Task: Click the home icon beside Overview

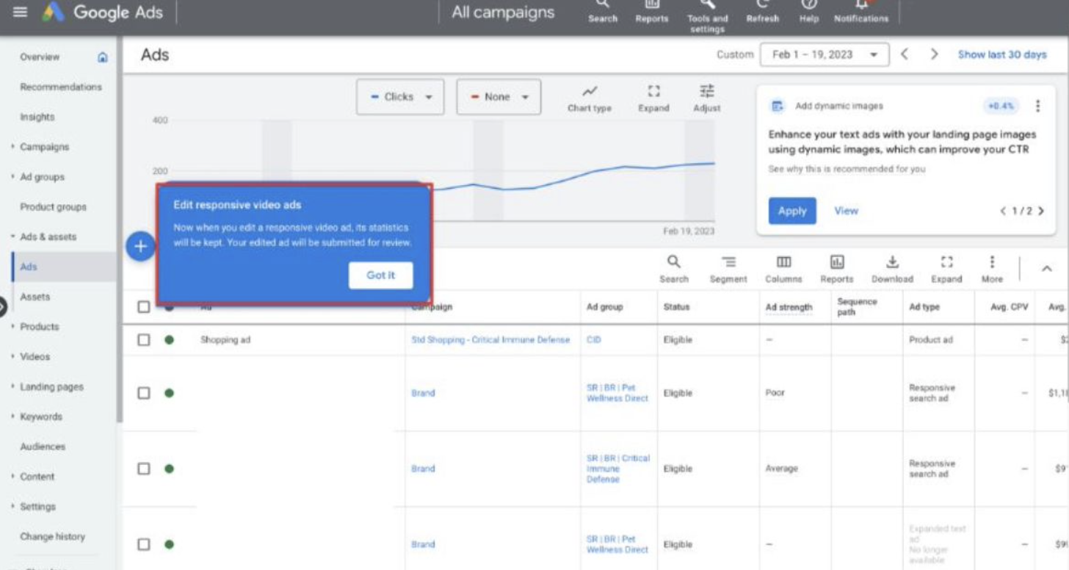Action: click(x=103, y=57)
